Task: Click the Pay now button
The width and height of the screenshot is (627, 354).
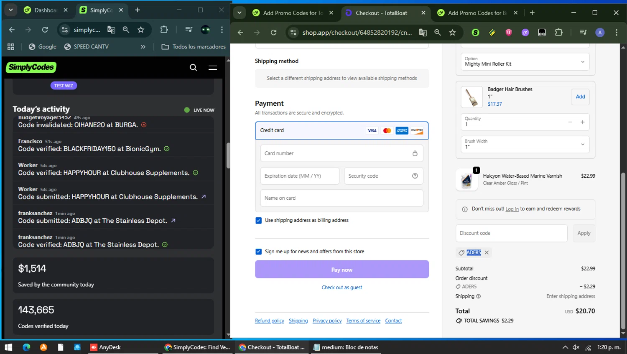Action: [342, 270]
